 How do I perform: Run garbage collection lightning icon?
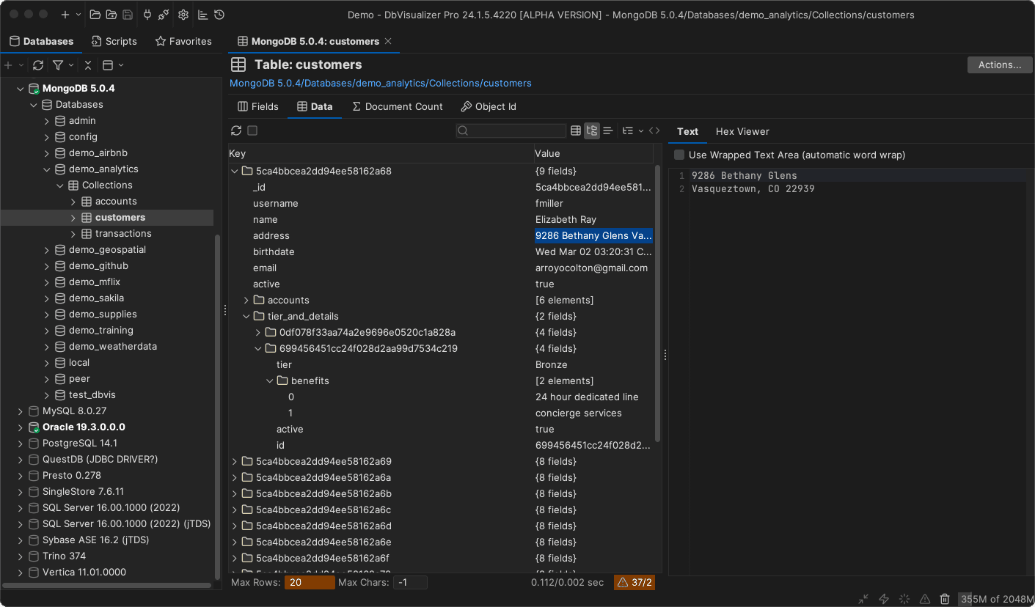(x=883, y=599)
